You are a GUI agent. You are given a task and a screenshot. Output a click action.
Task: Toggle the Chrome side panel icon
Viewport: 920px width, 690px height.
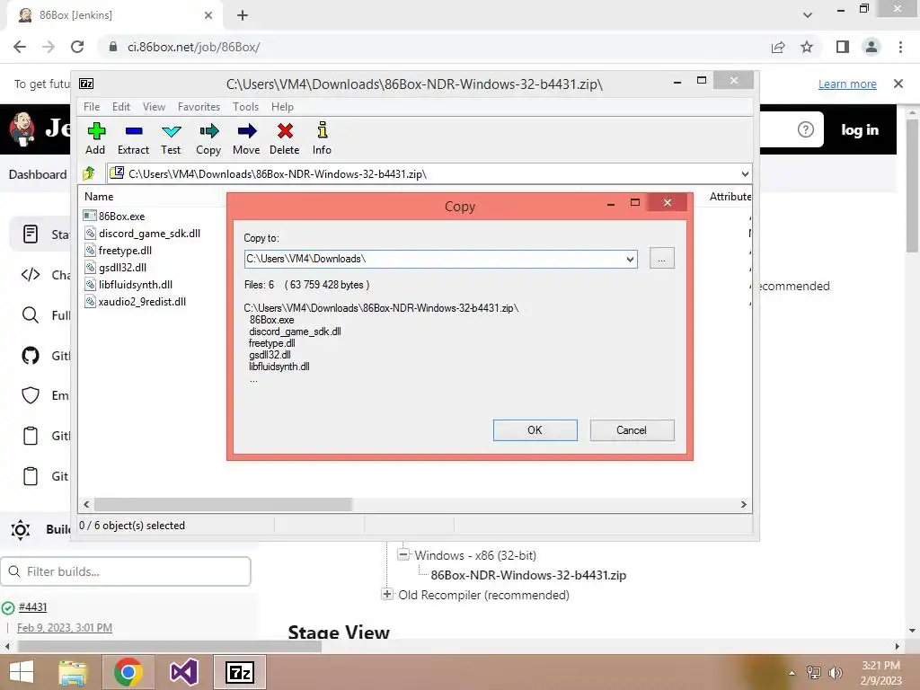pos(843,47)
